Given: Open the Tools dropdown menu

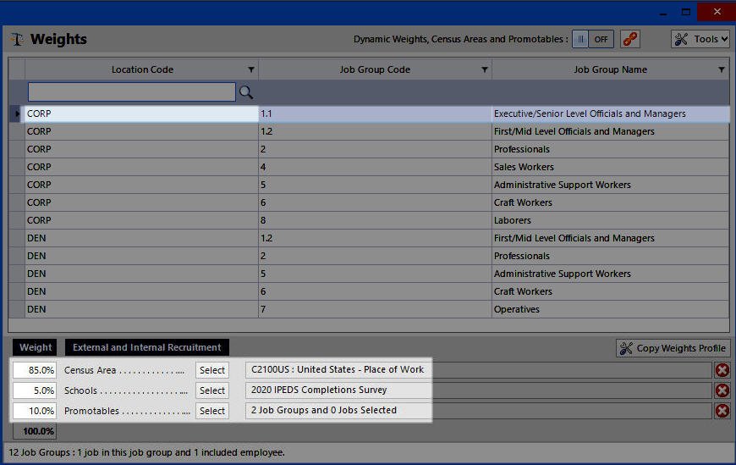Looking at the screenshot, I should [x=700, y=39].
